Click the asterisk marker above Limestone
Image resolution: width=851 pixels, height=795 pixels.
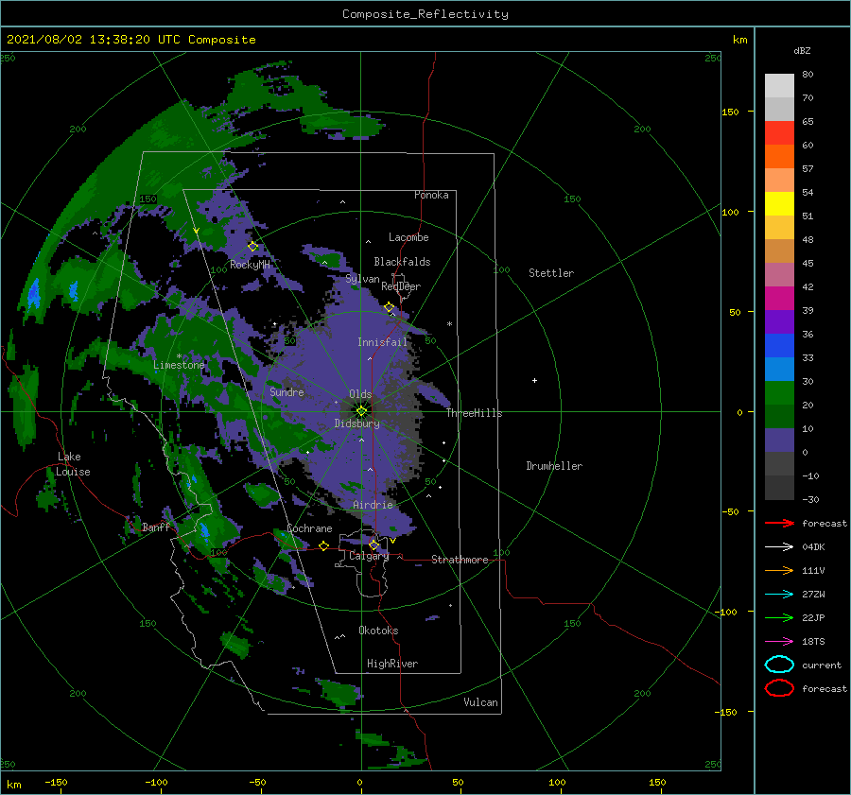(179, 356)
